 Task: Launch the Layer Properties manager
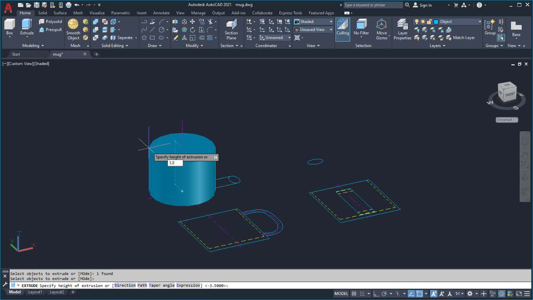pos(402,29)
